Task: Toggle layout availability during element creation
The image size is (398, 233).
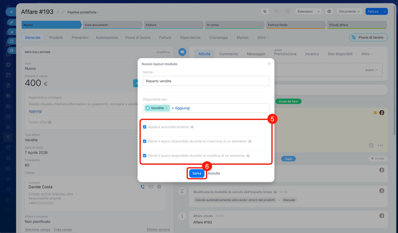Action: coord(145,141)
